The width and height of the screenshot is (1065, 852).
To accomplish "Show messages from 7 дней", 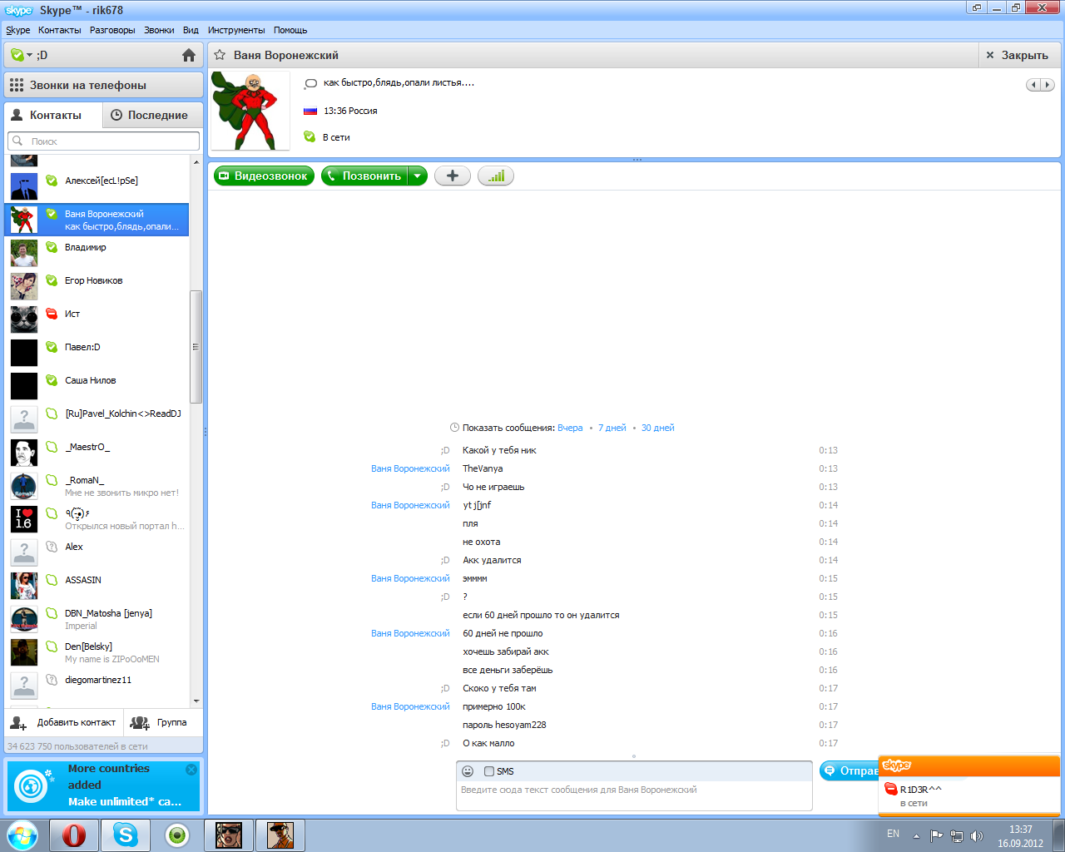I will 612,428.
